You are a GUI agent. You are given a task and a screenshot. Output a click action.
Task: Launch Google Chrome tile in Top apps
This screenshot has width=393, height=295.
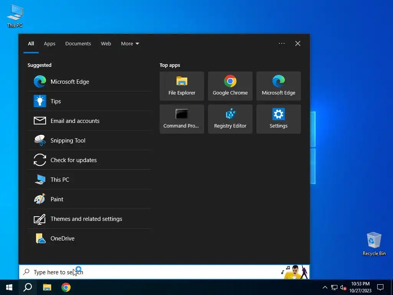230,86
